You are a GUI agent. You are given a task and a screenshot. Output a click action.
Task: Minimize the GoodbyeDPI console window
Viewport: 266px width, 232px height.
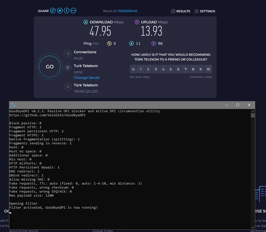[226, 105]
